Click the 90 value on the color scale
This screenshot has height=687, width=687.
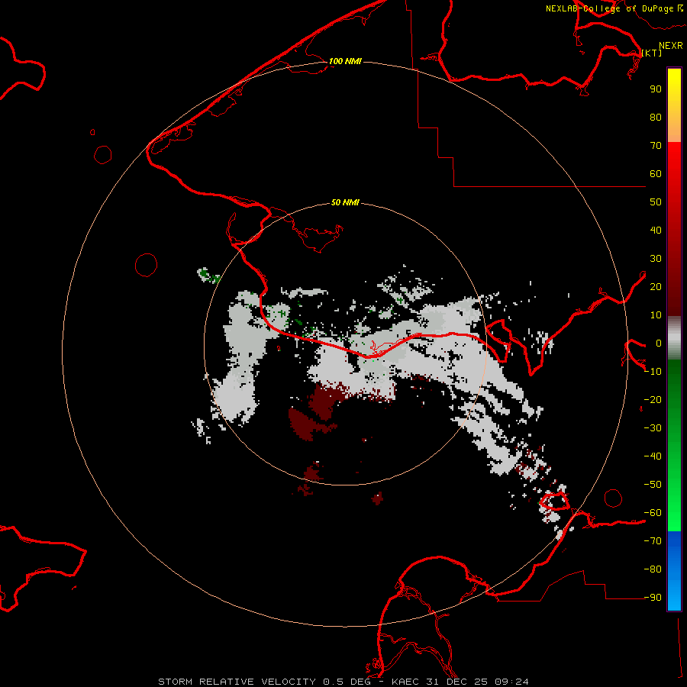(x=656, y=89)
